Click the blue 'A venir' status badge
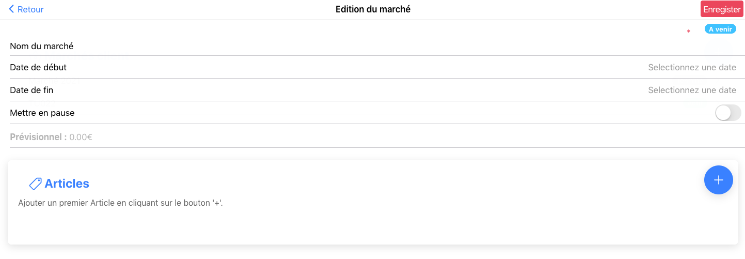 [720, 29]
